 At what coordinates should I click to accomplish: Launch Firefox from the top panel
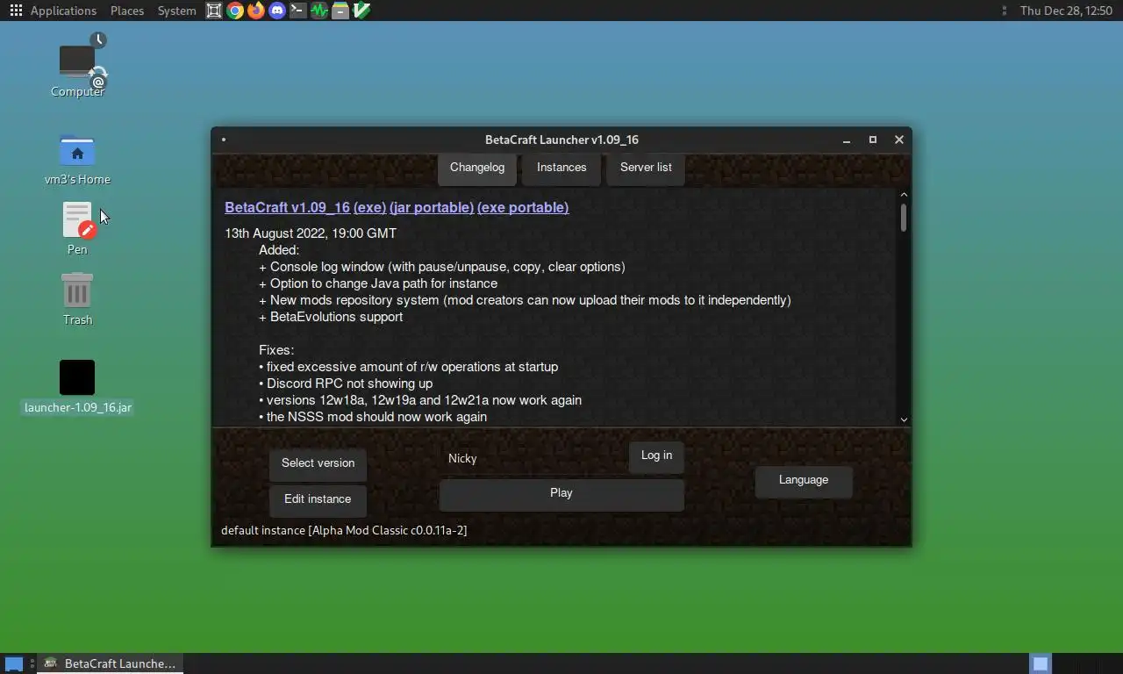point(256,11)
